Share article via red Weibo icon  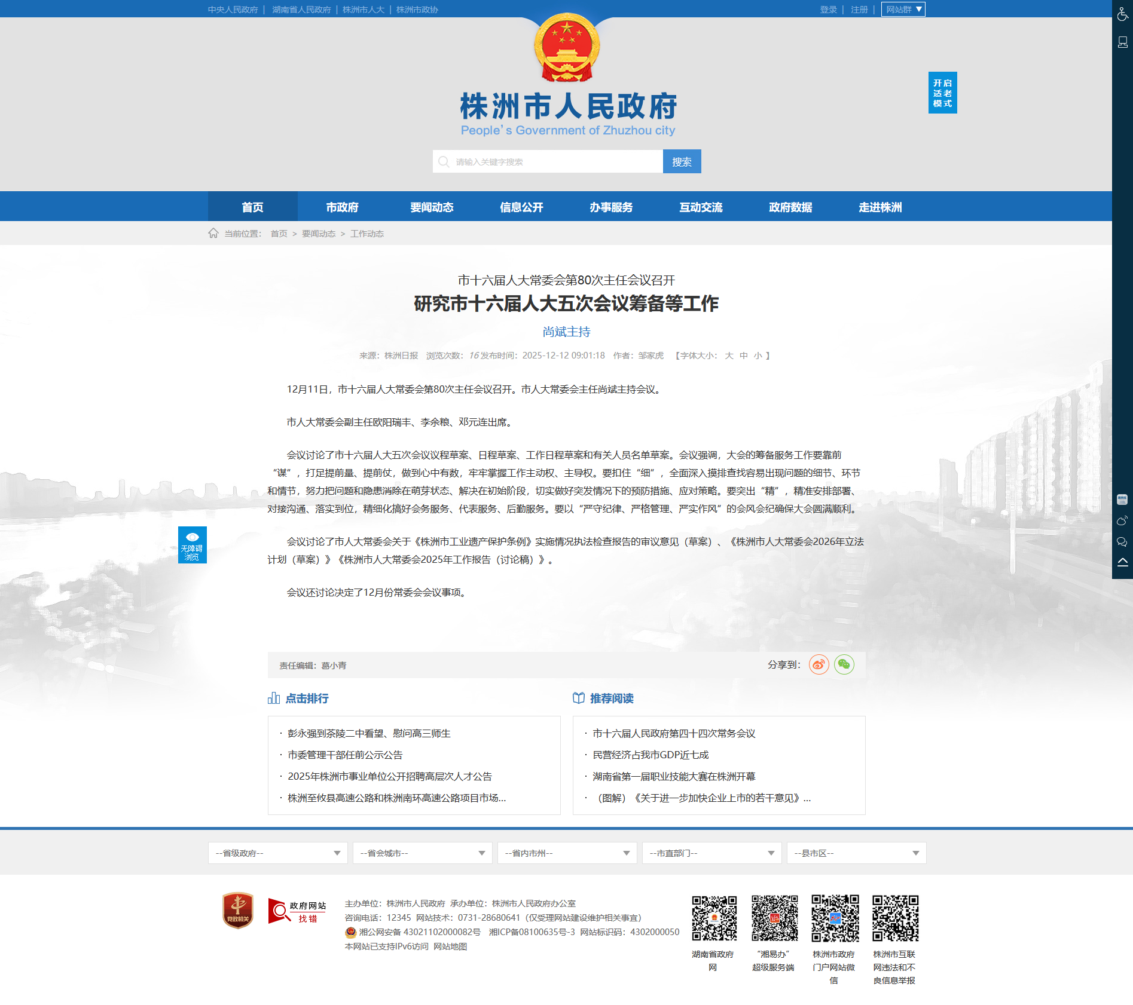tap(819, 664)
